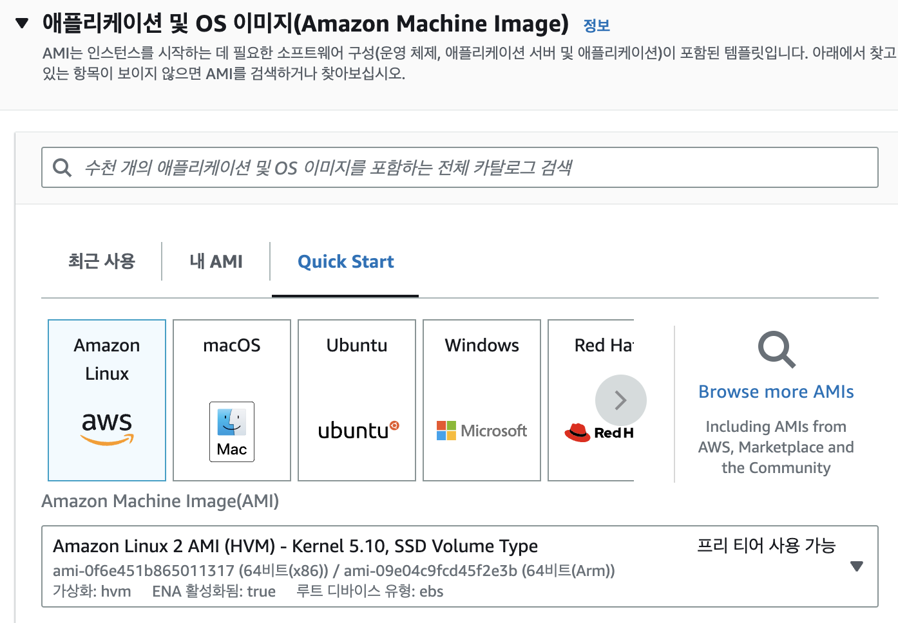Open the Browse more AMIs link
The width and height of the screenshot is (898, 623).
(x=776, y=392)
